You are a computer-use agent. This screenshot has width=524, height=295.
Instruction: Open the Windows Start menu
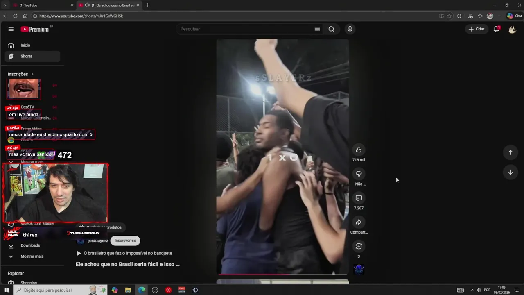7,290
